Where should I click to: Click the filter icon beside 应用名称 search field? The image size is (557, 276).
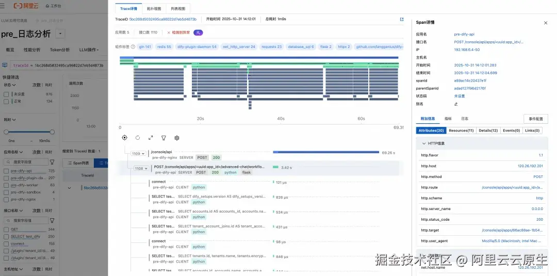(x=52, y=162)
